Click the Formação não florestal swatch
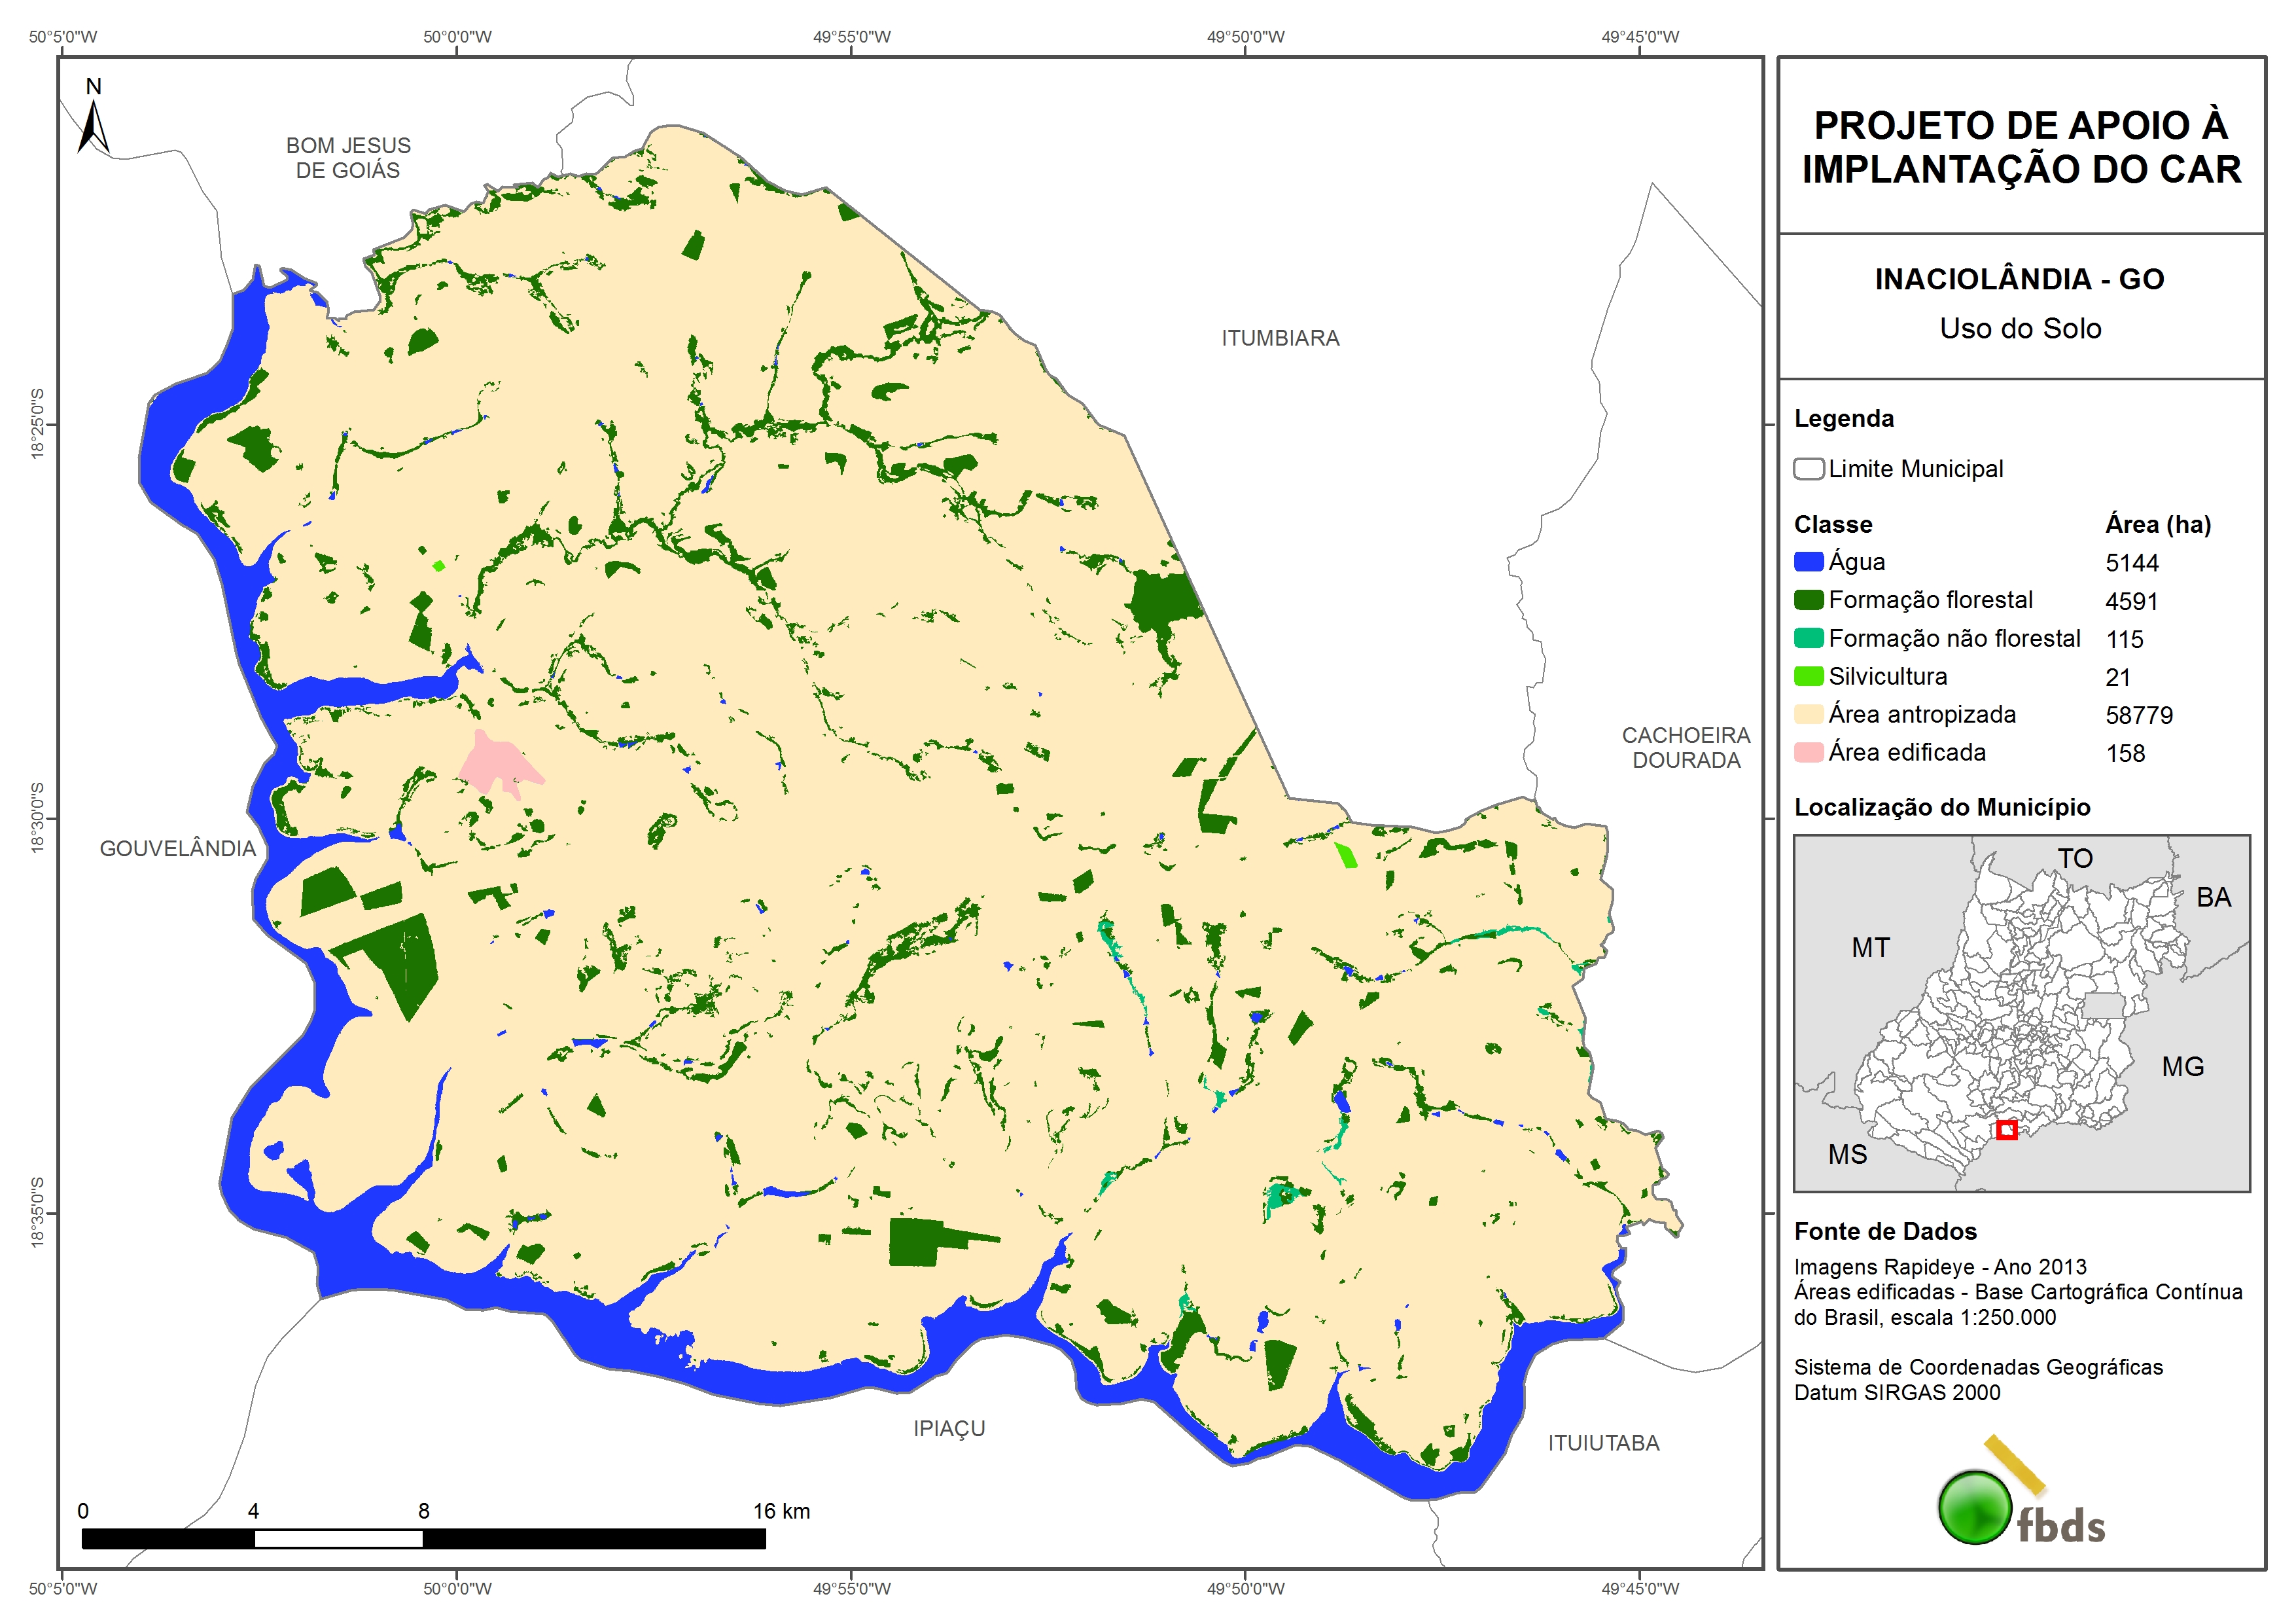The width and height of the screenshot is (2296, 1624). pos(1808,638)
